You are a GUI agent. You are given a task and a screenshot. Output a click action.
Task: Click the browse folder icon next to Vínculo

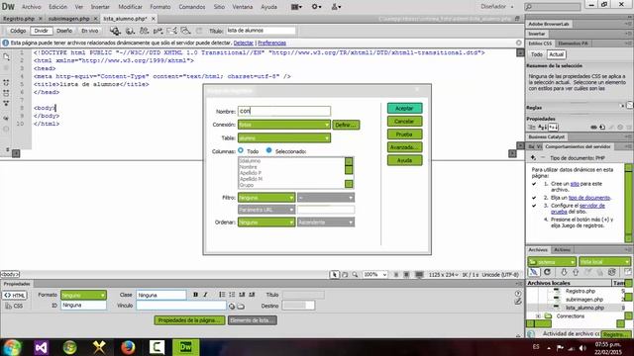click(241, 307)
